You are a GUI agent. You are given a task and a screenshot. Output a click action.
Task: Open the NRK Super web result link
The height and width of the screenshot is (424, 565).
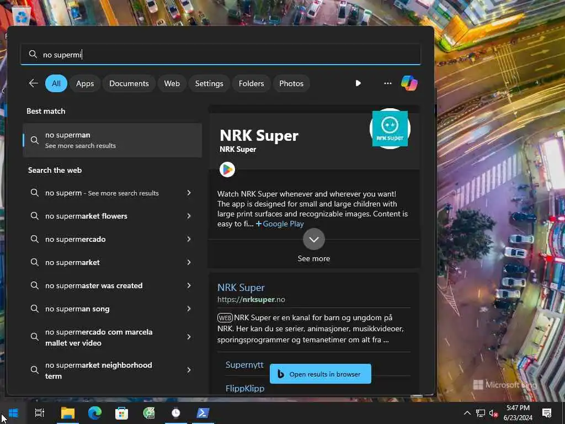pyautogui.click(x=241, y=287)
